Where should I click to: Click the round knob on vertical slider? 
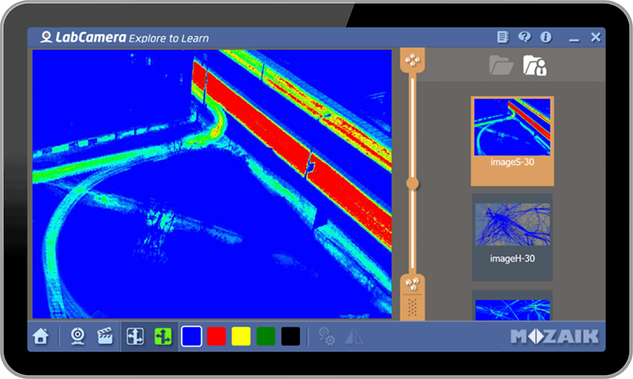pyautogui.click(x=412, y=184)
